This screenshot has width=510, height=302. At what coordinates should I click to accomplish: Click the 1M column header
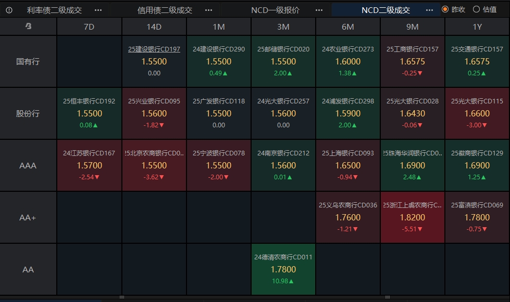219,27
